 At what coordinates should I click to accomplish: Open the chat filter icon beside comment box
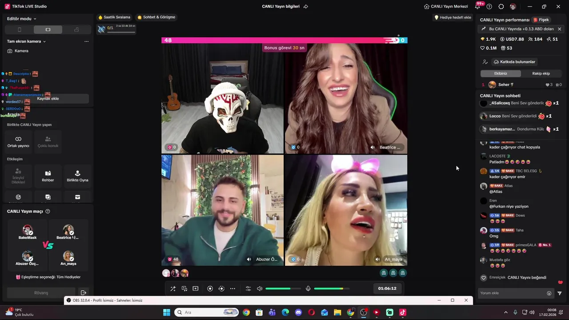click(x=560, y=293)
